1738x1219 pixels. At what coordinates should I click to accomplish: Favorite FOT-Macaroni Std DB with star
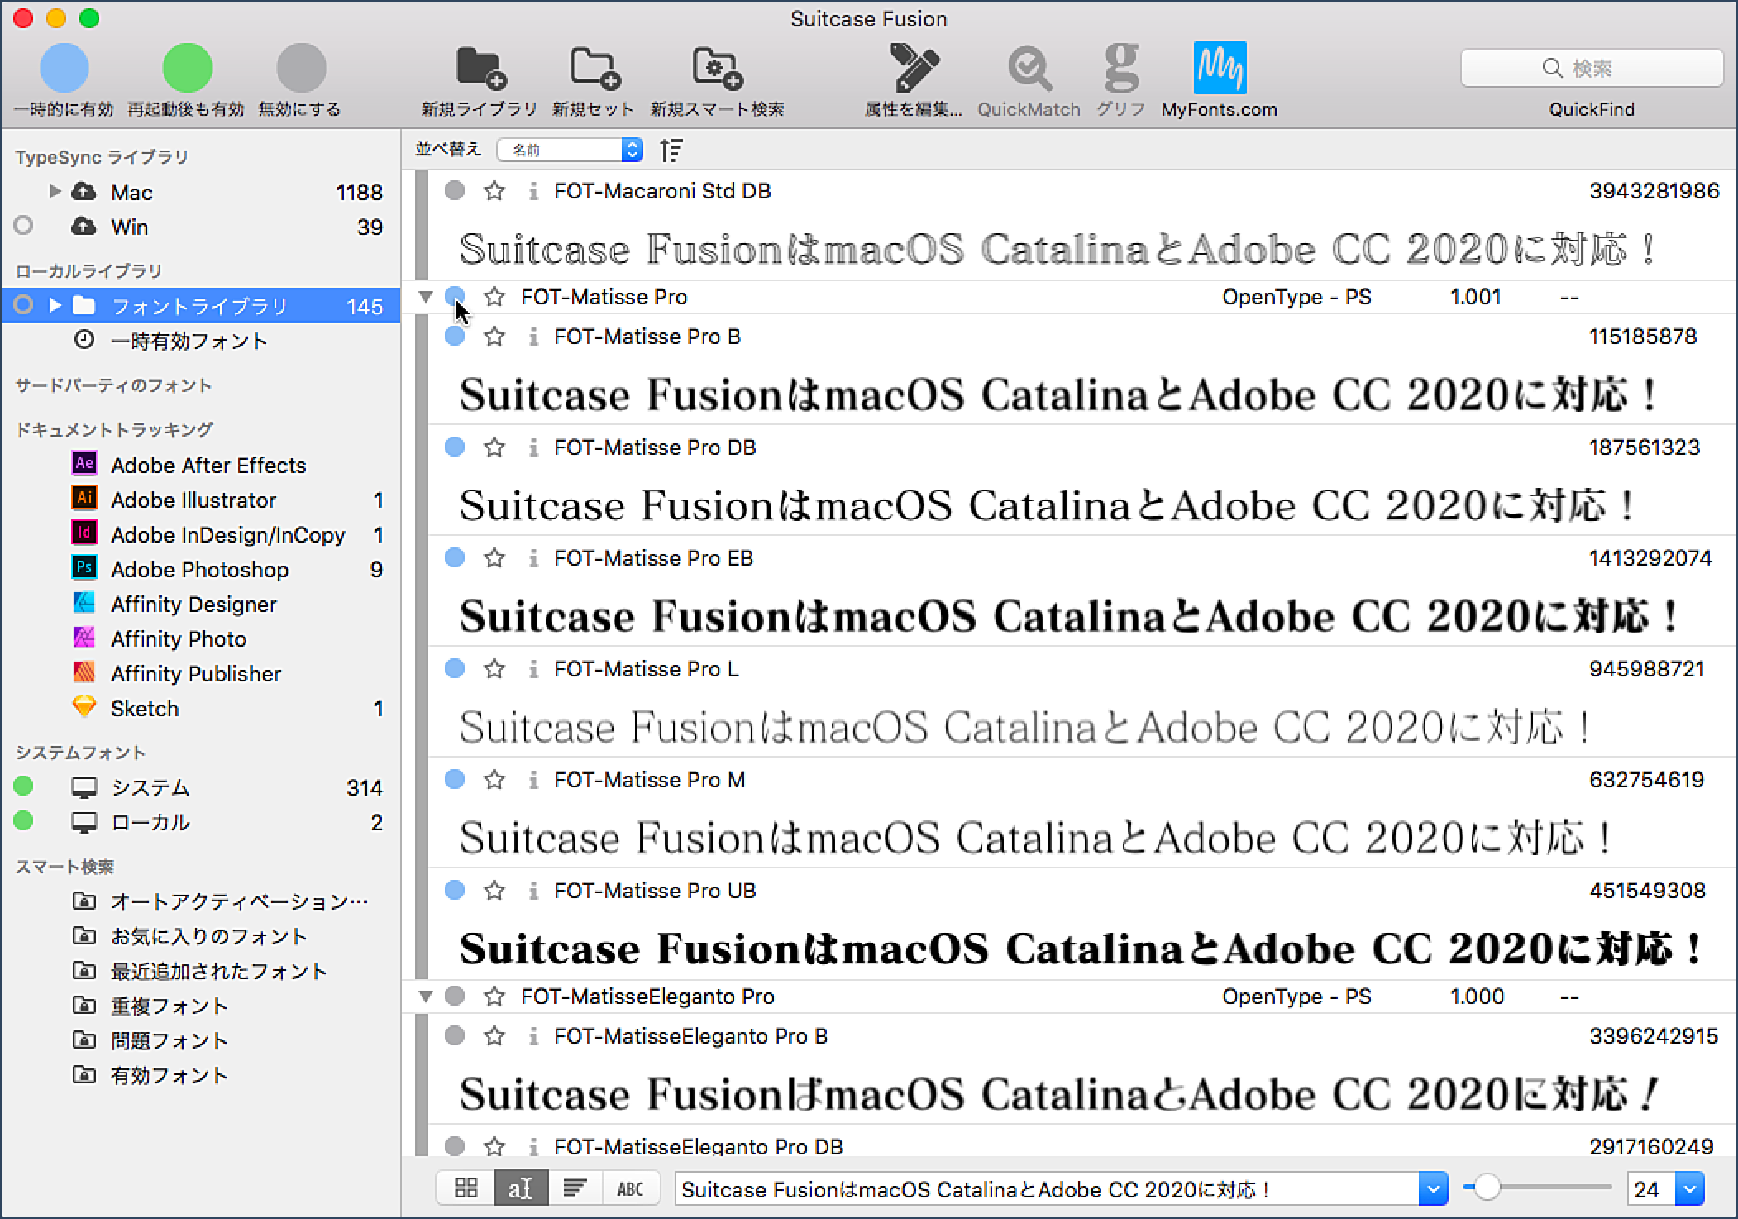point(494,190)
